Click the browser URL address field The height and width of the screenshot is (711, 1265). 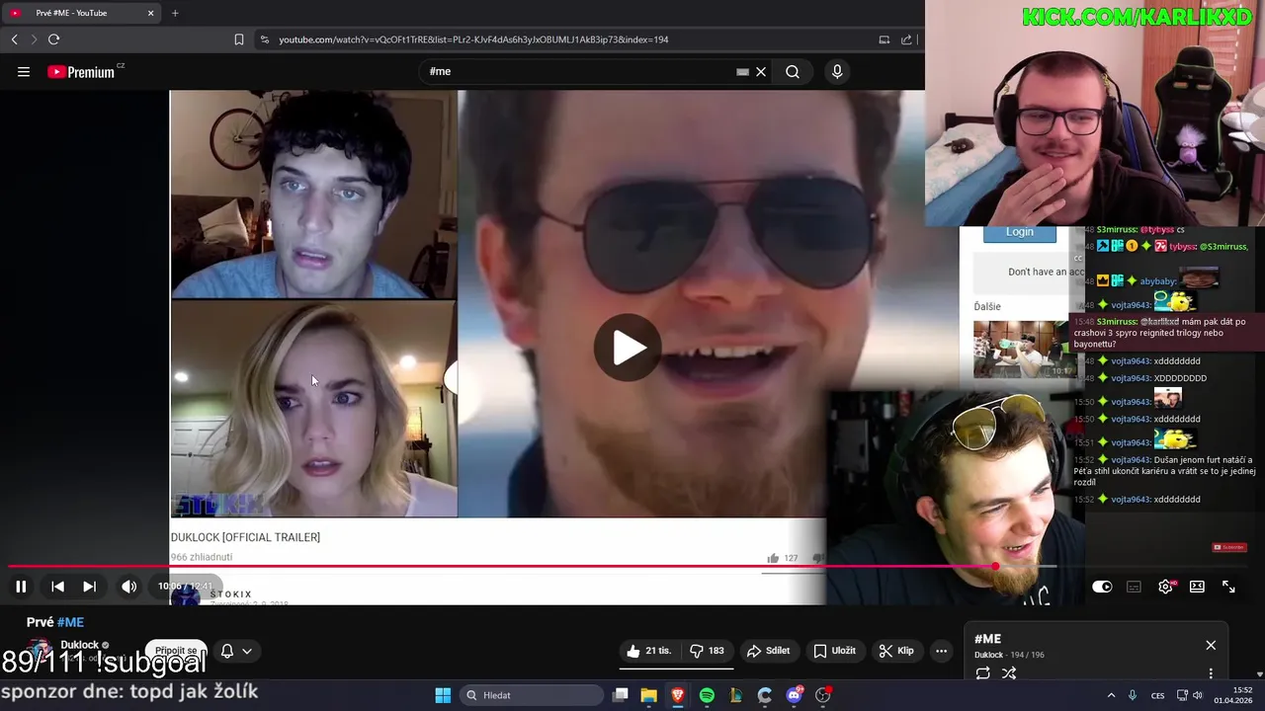tap(568, 39)
